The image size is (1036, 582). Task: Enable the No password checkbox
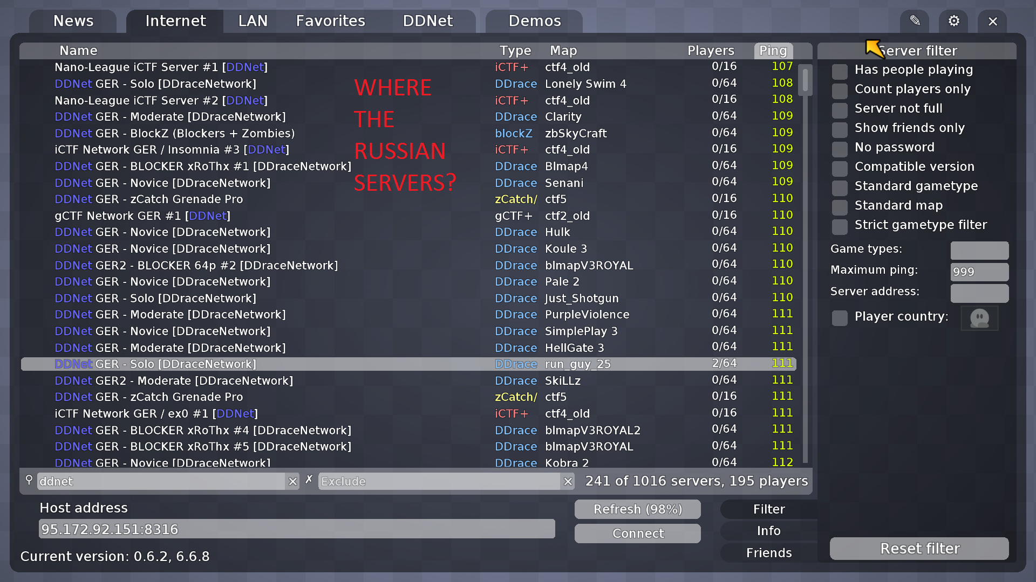(x=840, y=149)
